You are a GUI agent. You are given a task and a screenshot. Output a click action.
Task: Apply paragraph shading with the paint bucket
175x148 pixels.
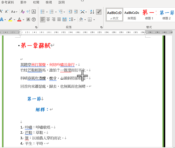coord(81,20)
